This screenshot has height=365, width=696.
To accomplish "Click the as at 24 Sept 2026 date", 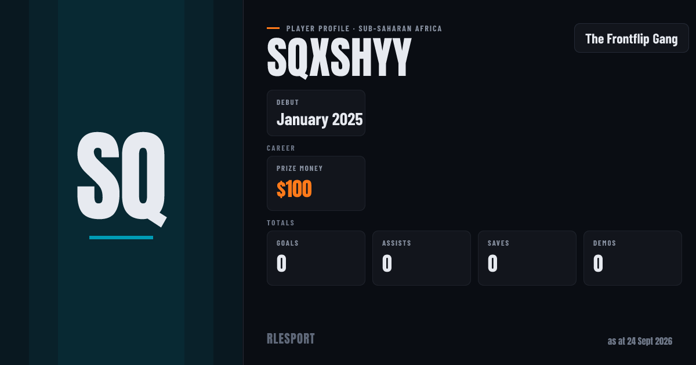I will tap(640, 341).
